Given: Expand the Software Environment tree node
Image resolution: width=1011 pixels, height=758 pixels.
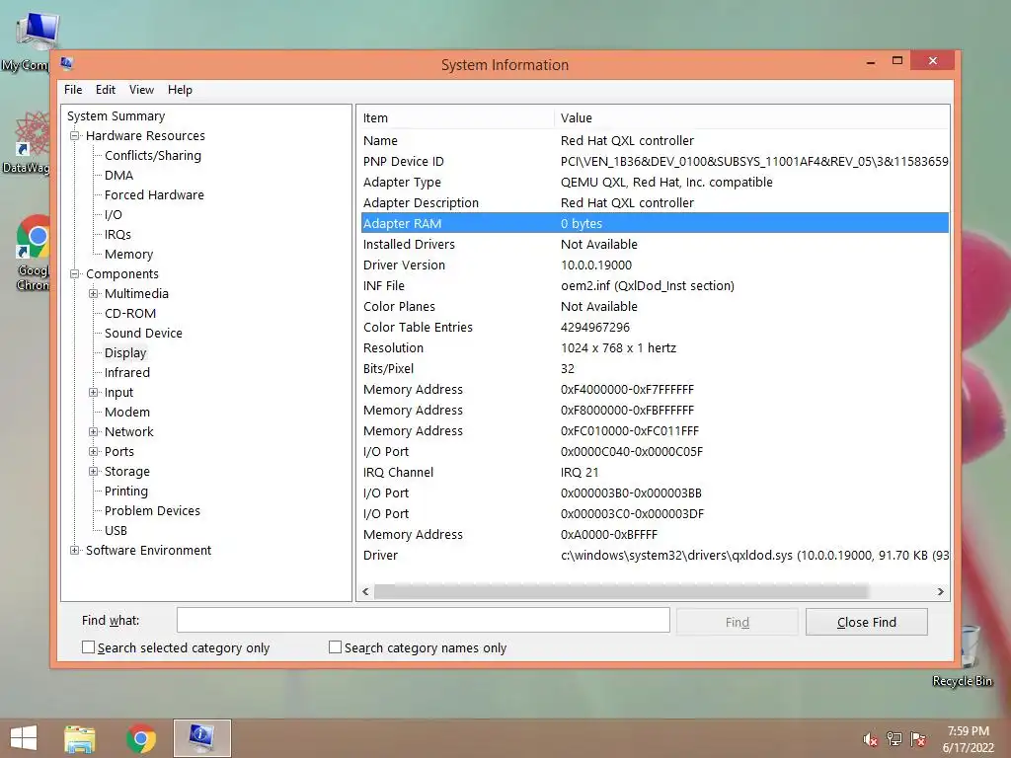Looking at the screenshot, I should point(75,551).
